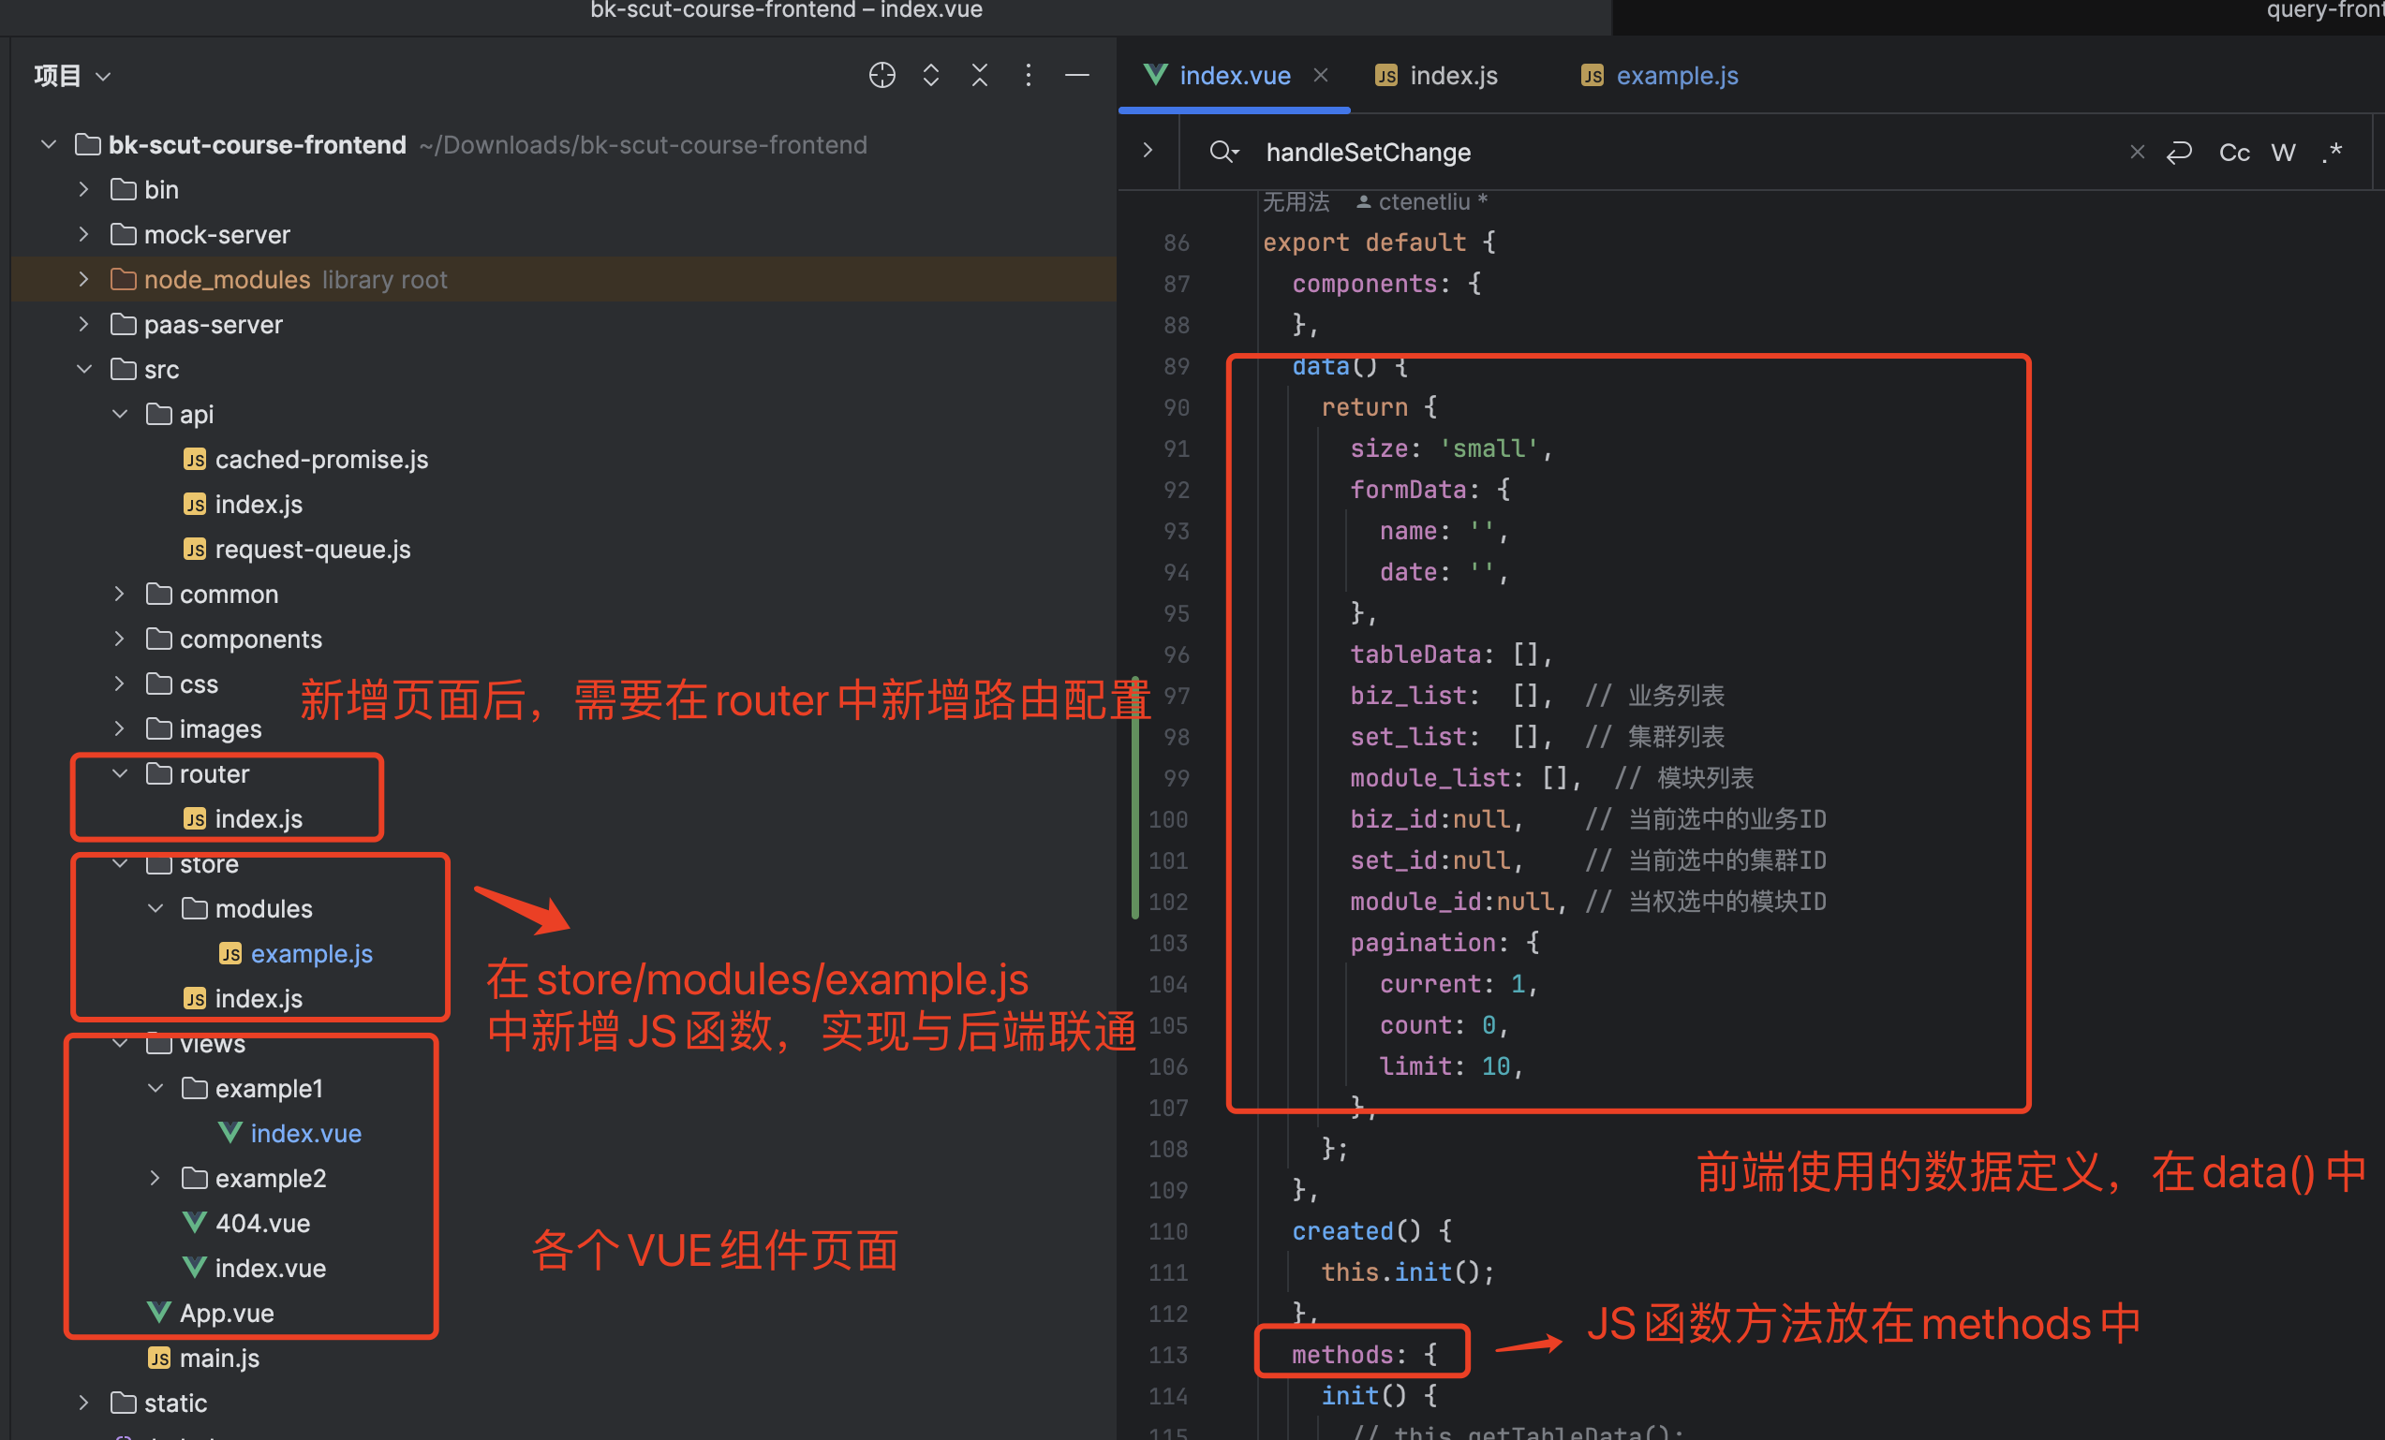2385x1440 pixels.
Task: Switch to the example.js tab
Action: (1676, 76)
